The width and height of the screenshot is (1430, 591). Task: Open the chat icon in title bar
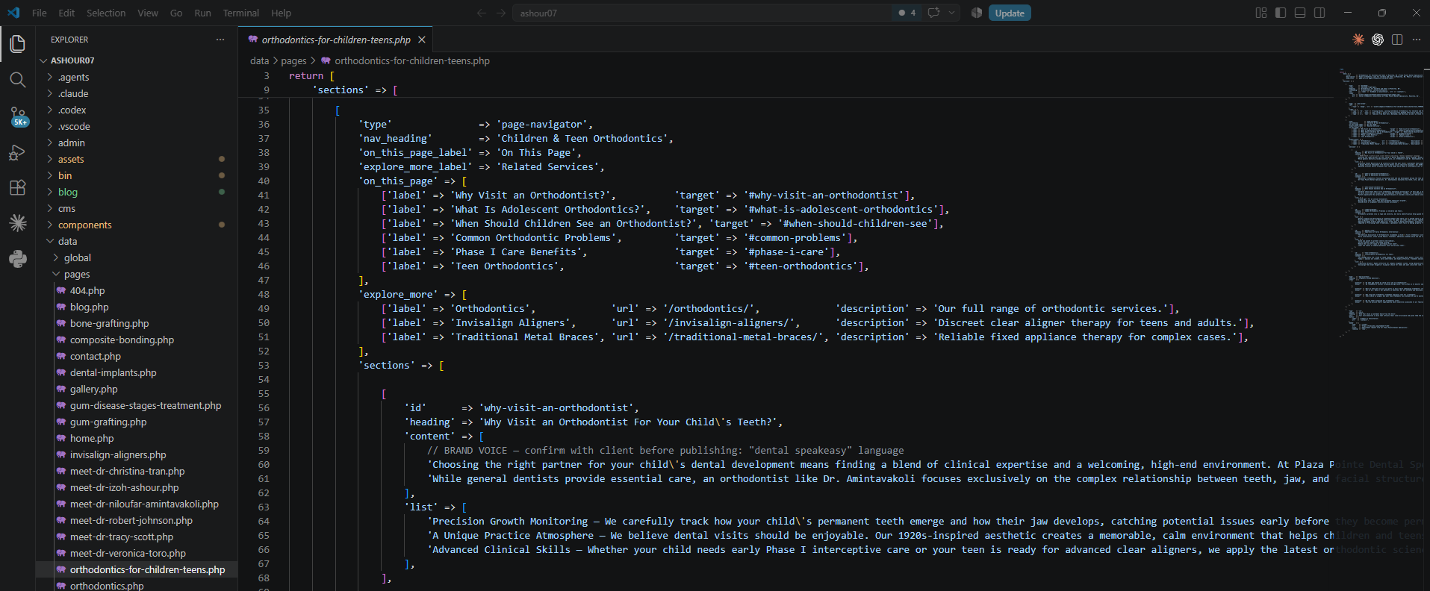point(933,13)
